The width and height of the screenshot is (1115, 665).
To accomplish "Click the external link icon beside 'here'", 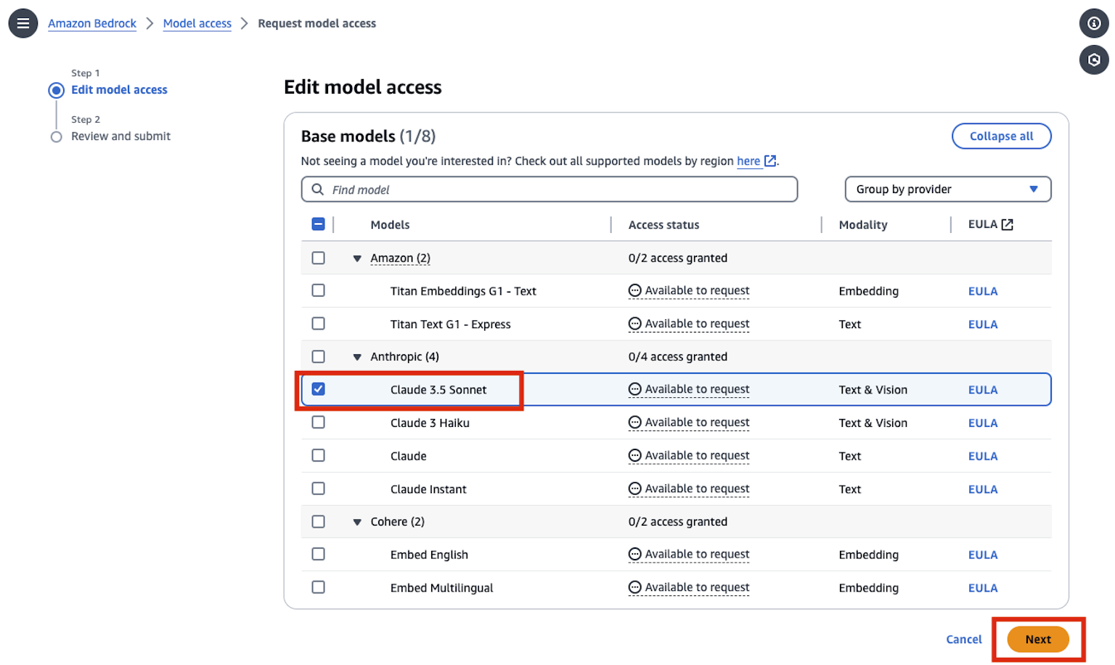I will [x=770, y=161].
